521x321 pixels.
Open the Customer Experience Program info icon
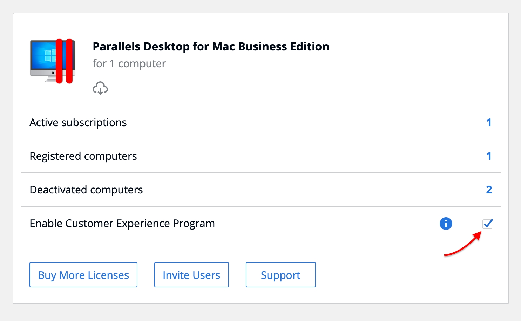tap(446, 224)
